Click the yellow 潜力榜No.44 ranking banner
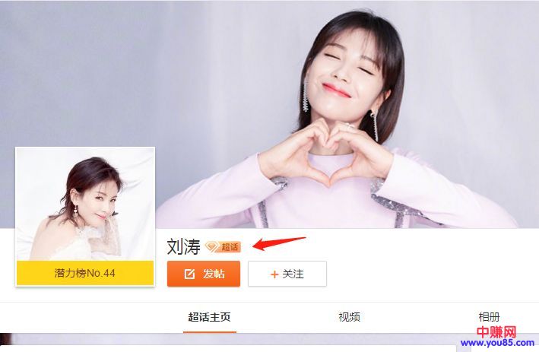 (85, 273)
